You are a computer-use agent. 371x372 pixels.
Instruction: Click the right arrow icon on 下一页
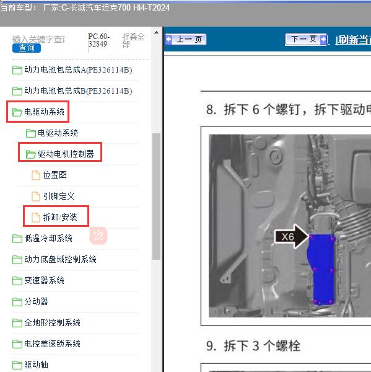323,40
